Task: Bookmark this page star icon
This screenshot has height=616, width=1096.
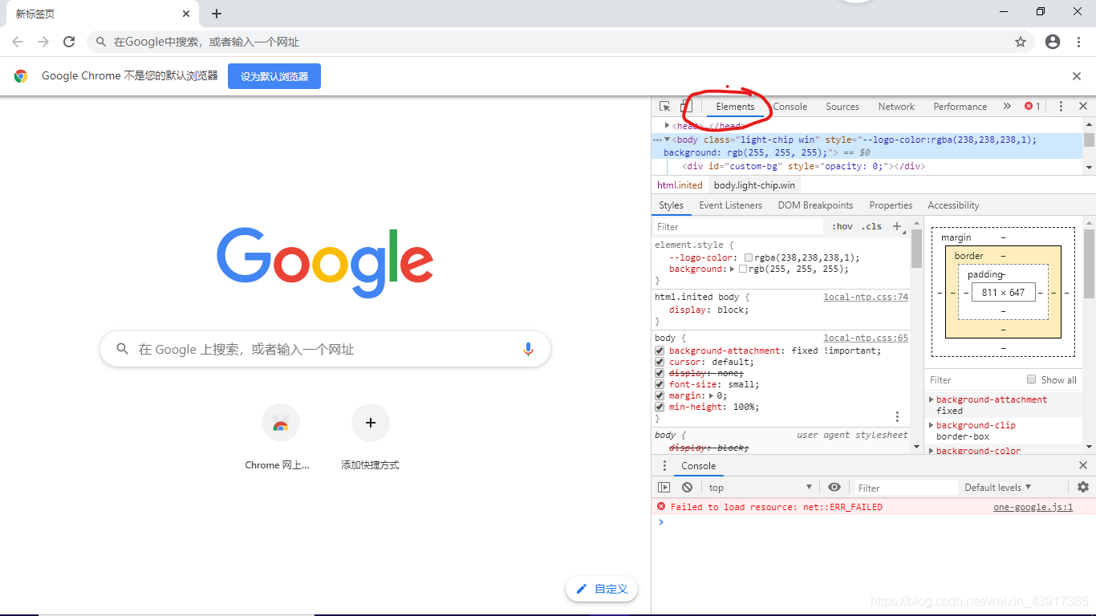Action: point(1021,42)
